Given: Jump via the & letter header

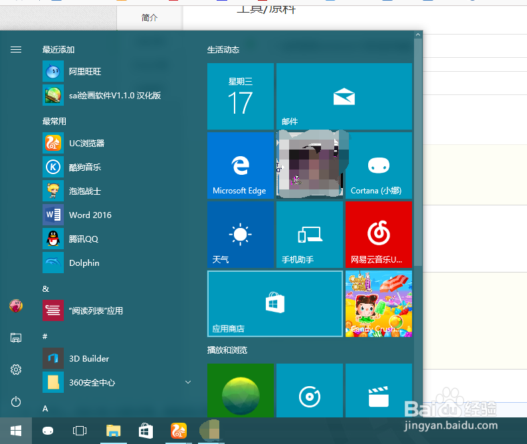Looking at the screenshot, I should [x=46, y=288].
